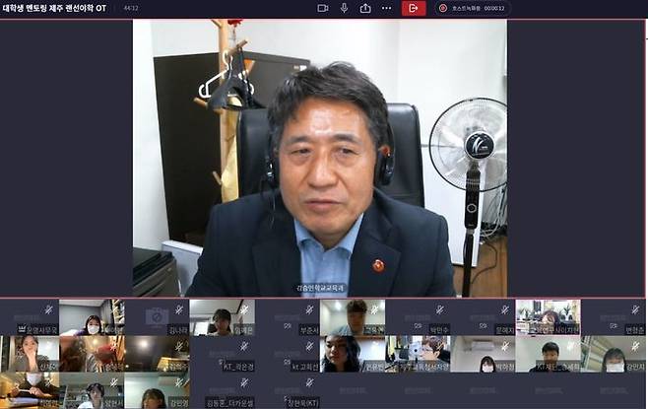
Task: Click muted mic icon on KT_곽은경 tile
Action: coord(244,346)
